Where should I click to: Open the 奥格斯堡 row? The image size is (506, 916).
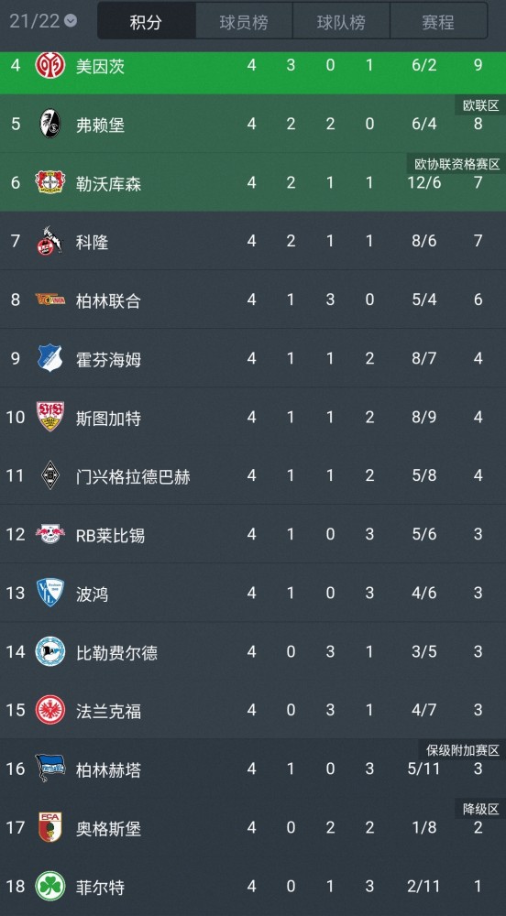pos(253,827)
